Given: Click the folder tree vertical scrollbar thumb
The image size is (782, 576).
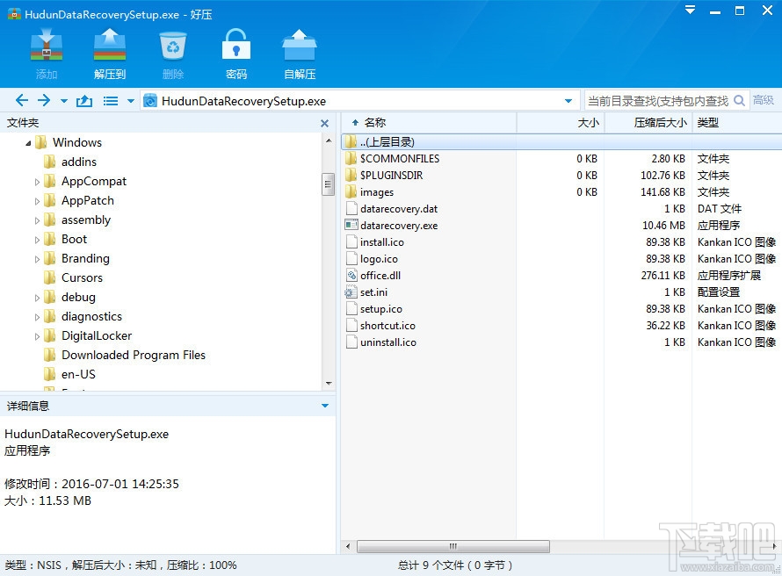Looking at the screenshot, I should click(x=328, y=184).
